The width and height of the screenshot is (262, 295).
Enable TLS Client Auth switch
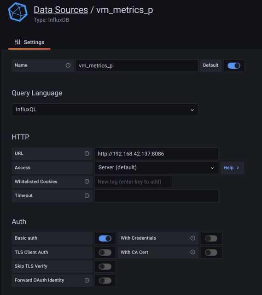(105, 253)
